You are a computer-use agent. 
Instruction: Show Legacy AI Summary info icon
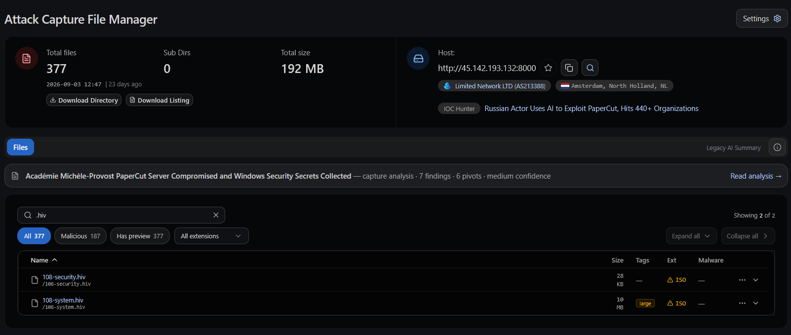tap(777, 148)
